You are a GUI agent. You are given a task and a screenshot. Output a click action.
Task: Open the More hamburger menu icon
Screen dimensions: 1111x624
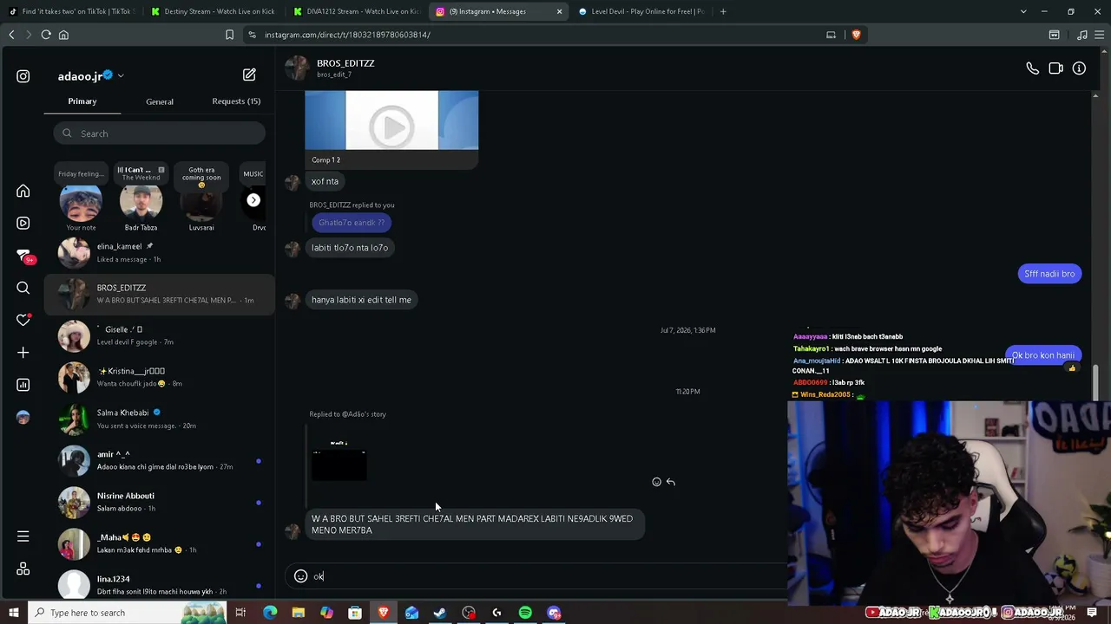23,536
